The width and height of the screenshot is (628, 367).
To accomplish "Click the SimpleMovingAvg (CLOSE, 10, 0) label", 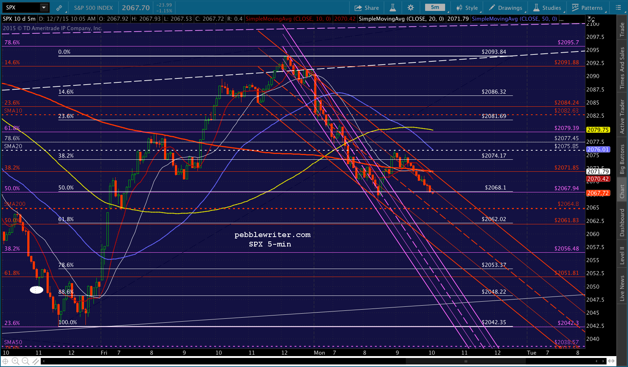I will click(288, 19).
